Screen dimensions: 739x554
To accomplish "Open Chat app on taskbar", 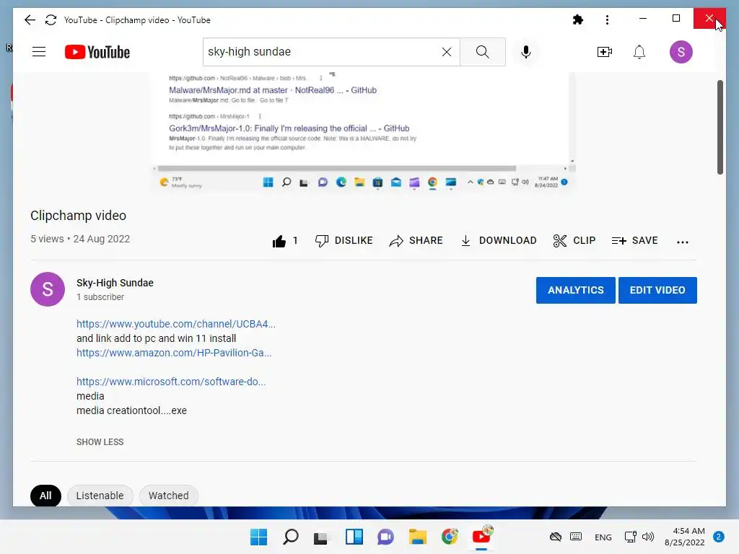I will 385,537.
